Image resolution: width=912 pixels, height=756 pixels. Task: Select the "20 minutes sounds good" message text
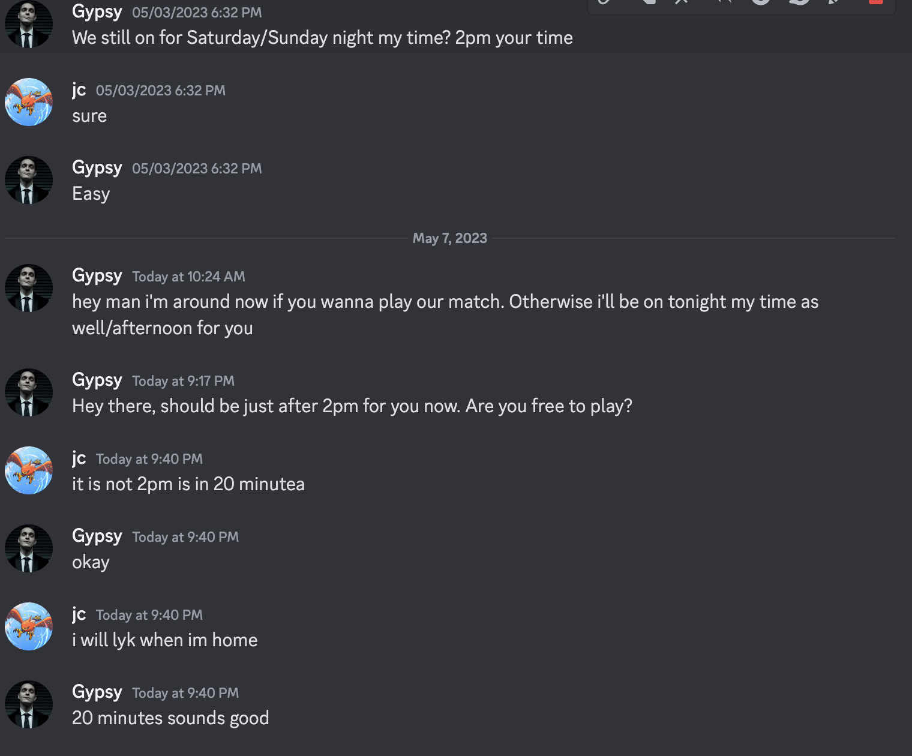[x=170, y=718]
